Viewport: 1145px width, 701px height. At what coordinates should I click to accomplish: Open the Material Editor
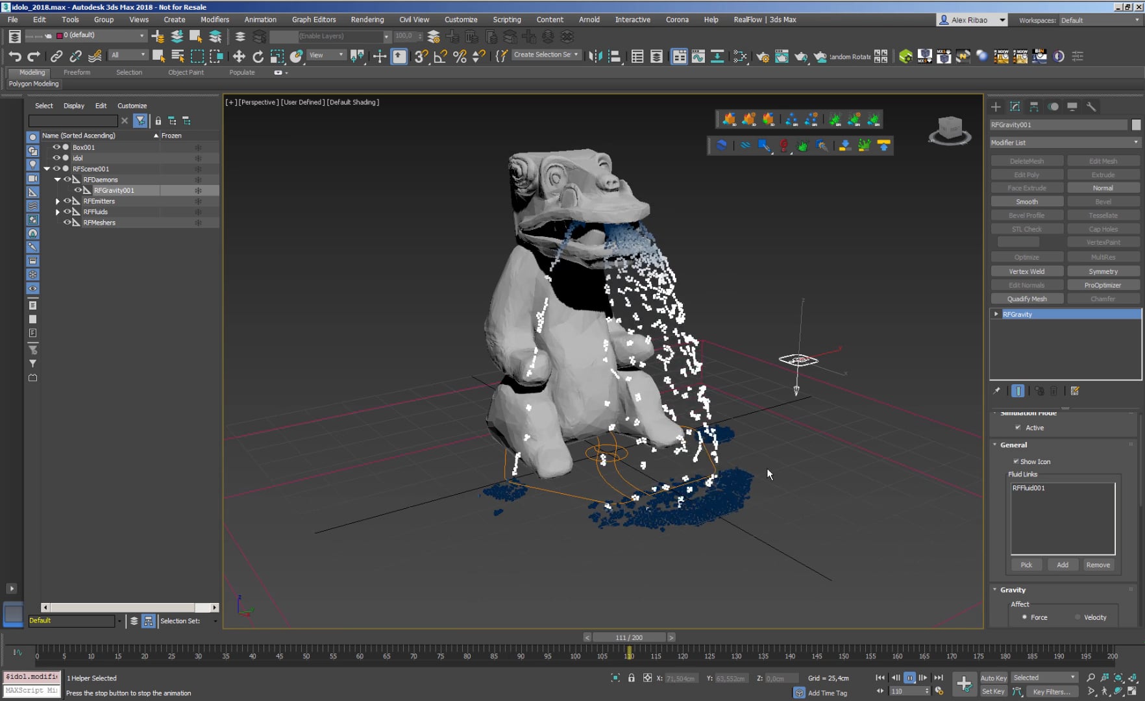click(740, 56)
